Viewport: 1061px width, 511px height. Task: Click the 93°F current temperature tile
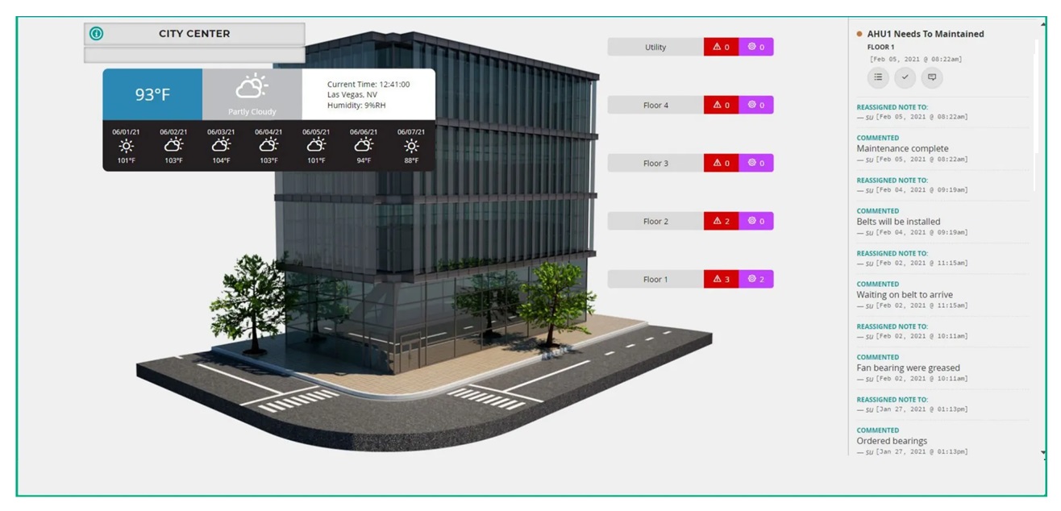[x=152, y=94]
